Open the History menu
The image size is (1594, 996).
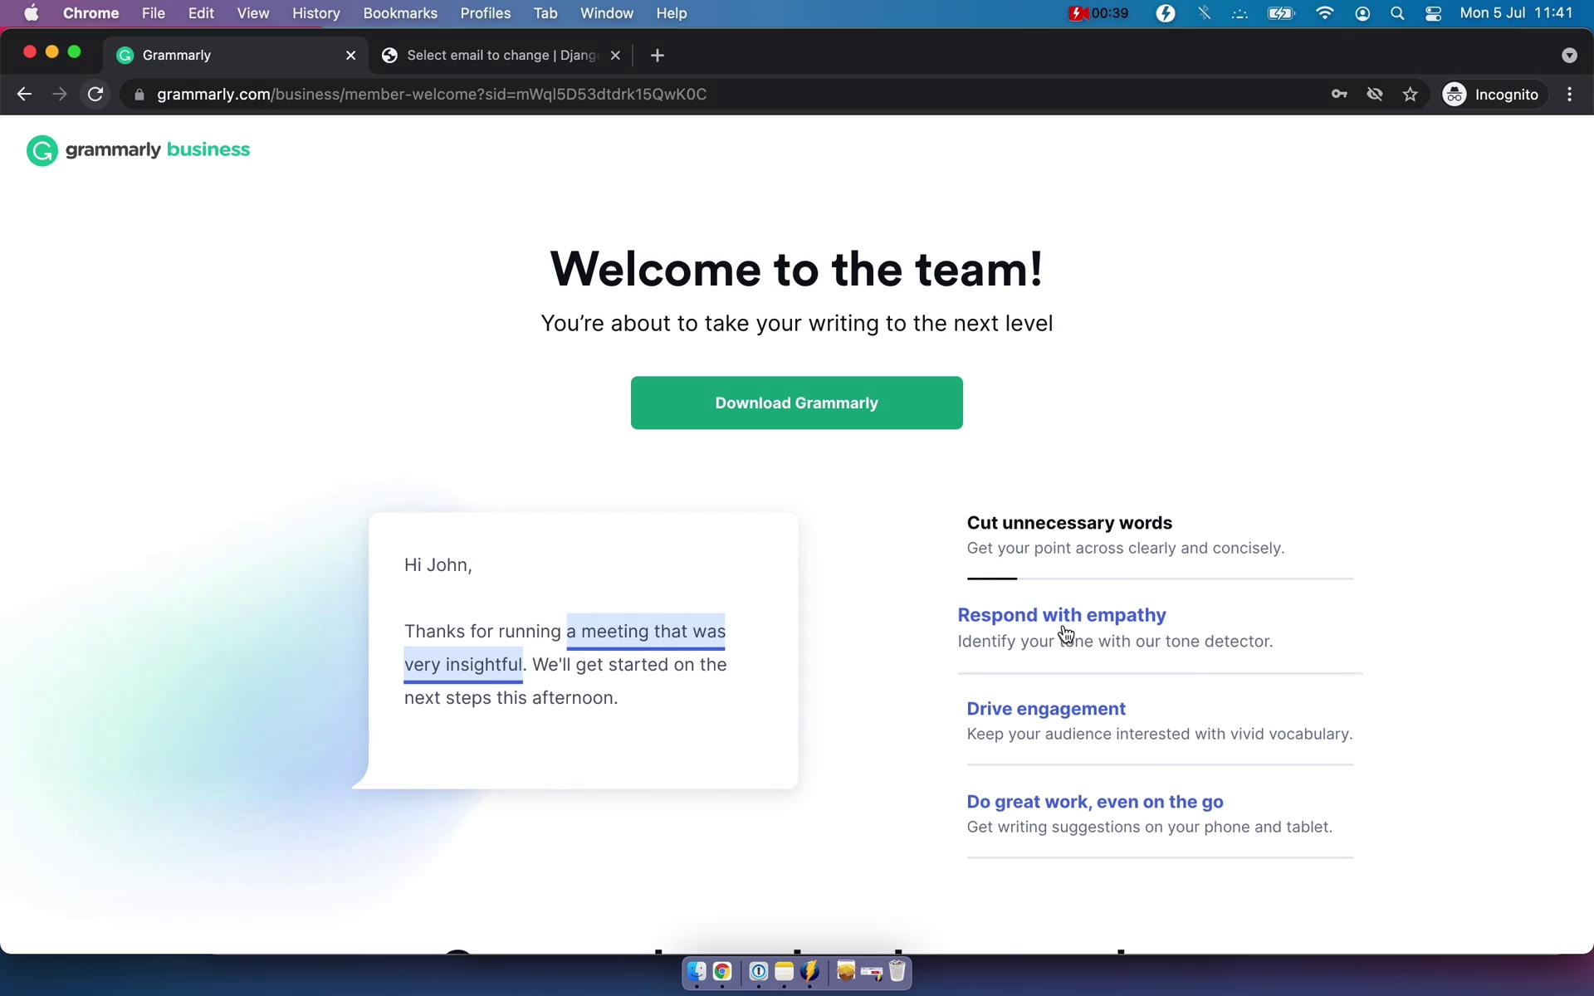pos(315,13)
